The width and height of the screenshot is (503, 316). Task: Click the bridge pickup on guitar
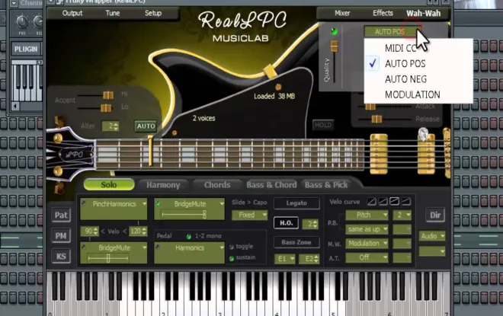pyautogui.click(x=426, y=154)
